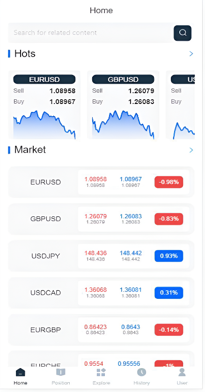Open the GBPUSD hot card chart
Image resolution: width=205 pixels, height=392 pixels.
coord(123,125)
